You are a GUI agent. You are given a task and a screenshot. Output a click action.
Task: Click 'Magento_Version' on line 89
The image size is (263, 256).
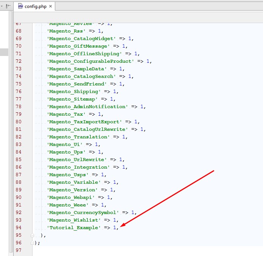tap(72, 189)
